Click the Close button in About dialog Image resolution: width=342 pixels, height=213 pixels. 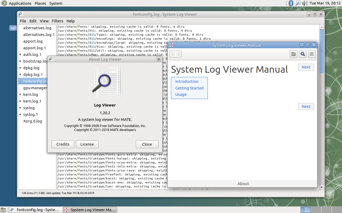click(147, 144)
